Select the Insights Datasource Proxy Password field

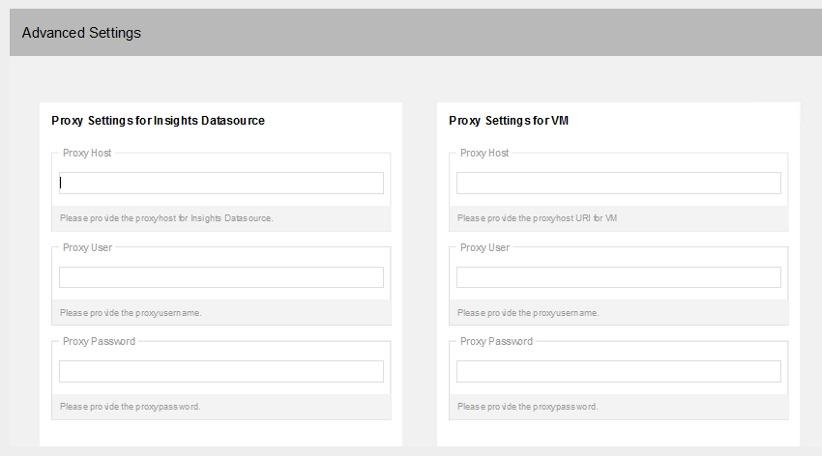pyautogui.click(x=220, y=371)
